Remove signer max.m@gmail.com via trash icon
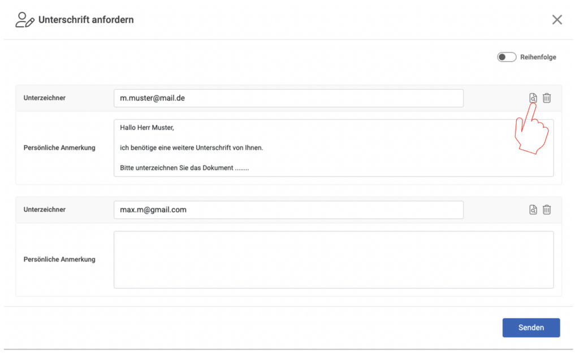 (x=547, y=210)
